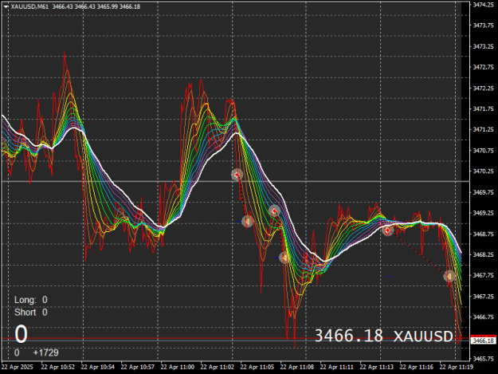The width and height of the screenshot is (498, 374).
Task: Click the XAUUSD,M61 chart title text
Action: [x=29, y=6]
